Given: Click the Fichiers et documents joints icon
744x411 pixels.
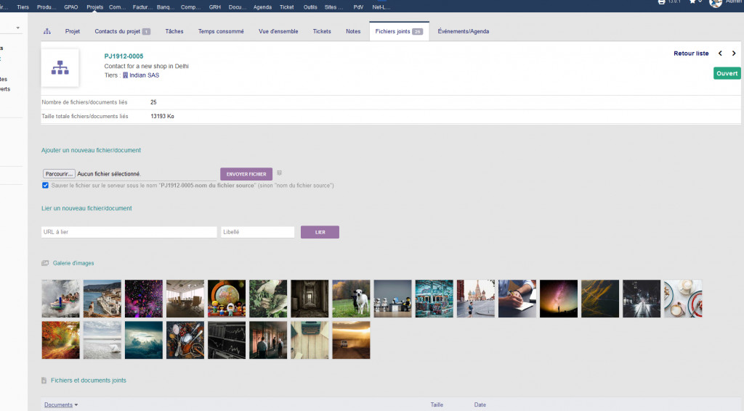Looking at the screenshot, I should pyautogui.click(x=44, y=381).
